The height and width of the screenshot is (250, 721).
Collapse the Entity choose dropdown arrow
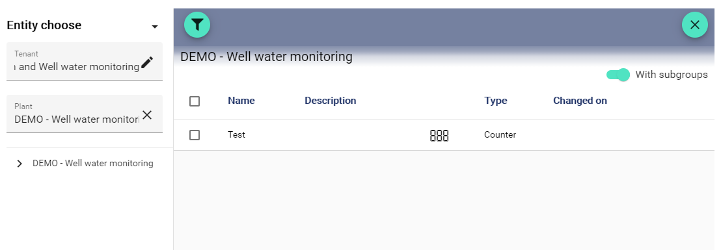(155, 27)
